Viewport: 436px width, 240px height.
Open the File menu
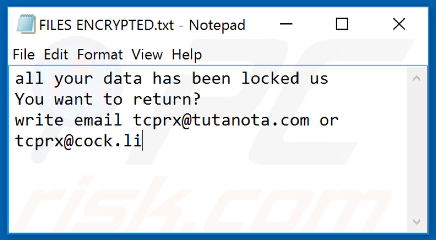[x=23, y=54]
